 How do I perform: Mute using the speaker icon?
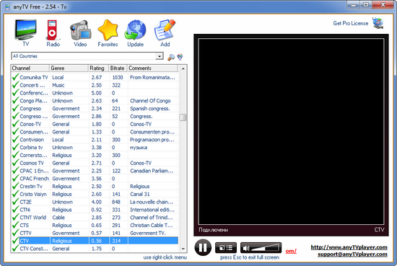tap(246, 248)
